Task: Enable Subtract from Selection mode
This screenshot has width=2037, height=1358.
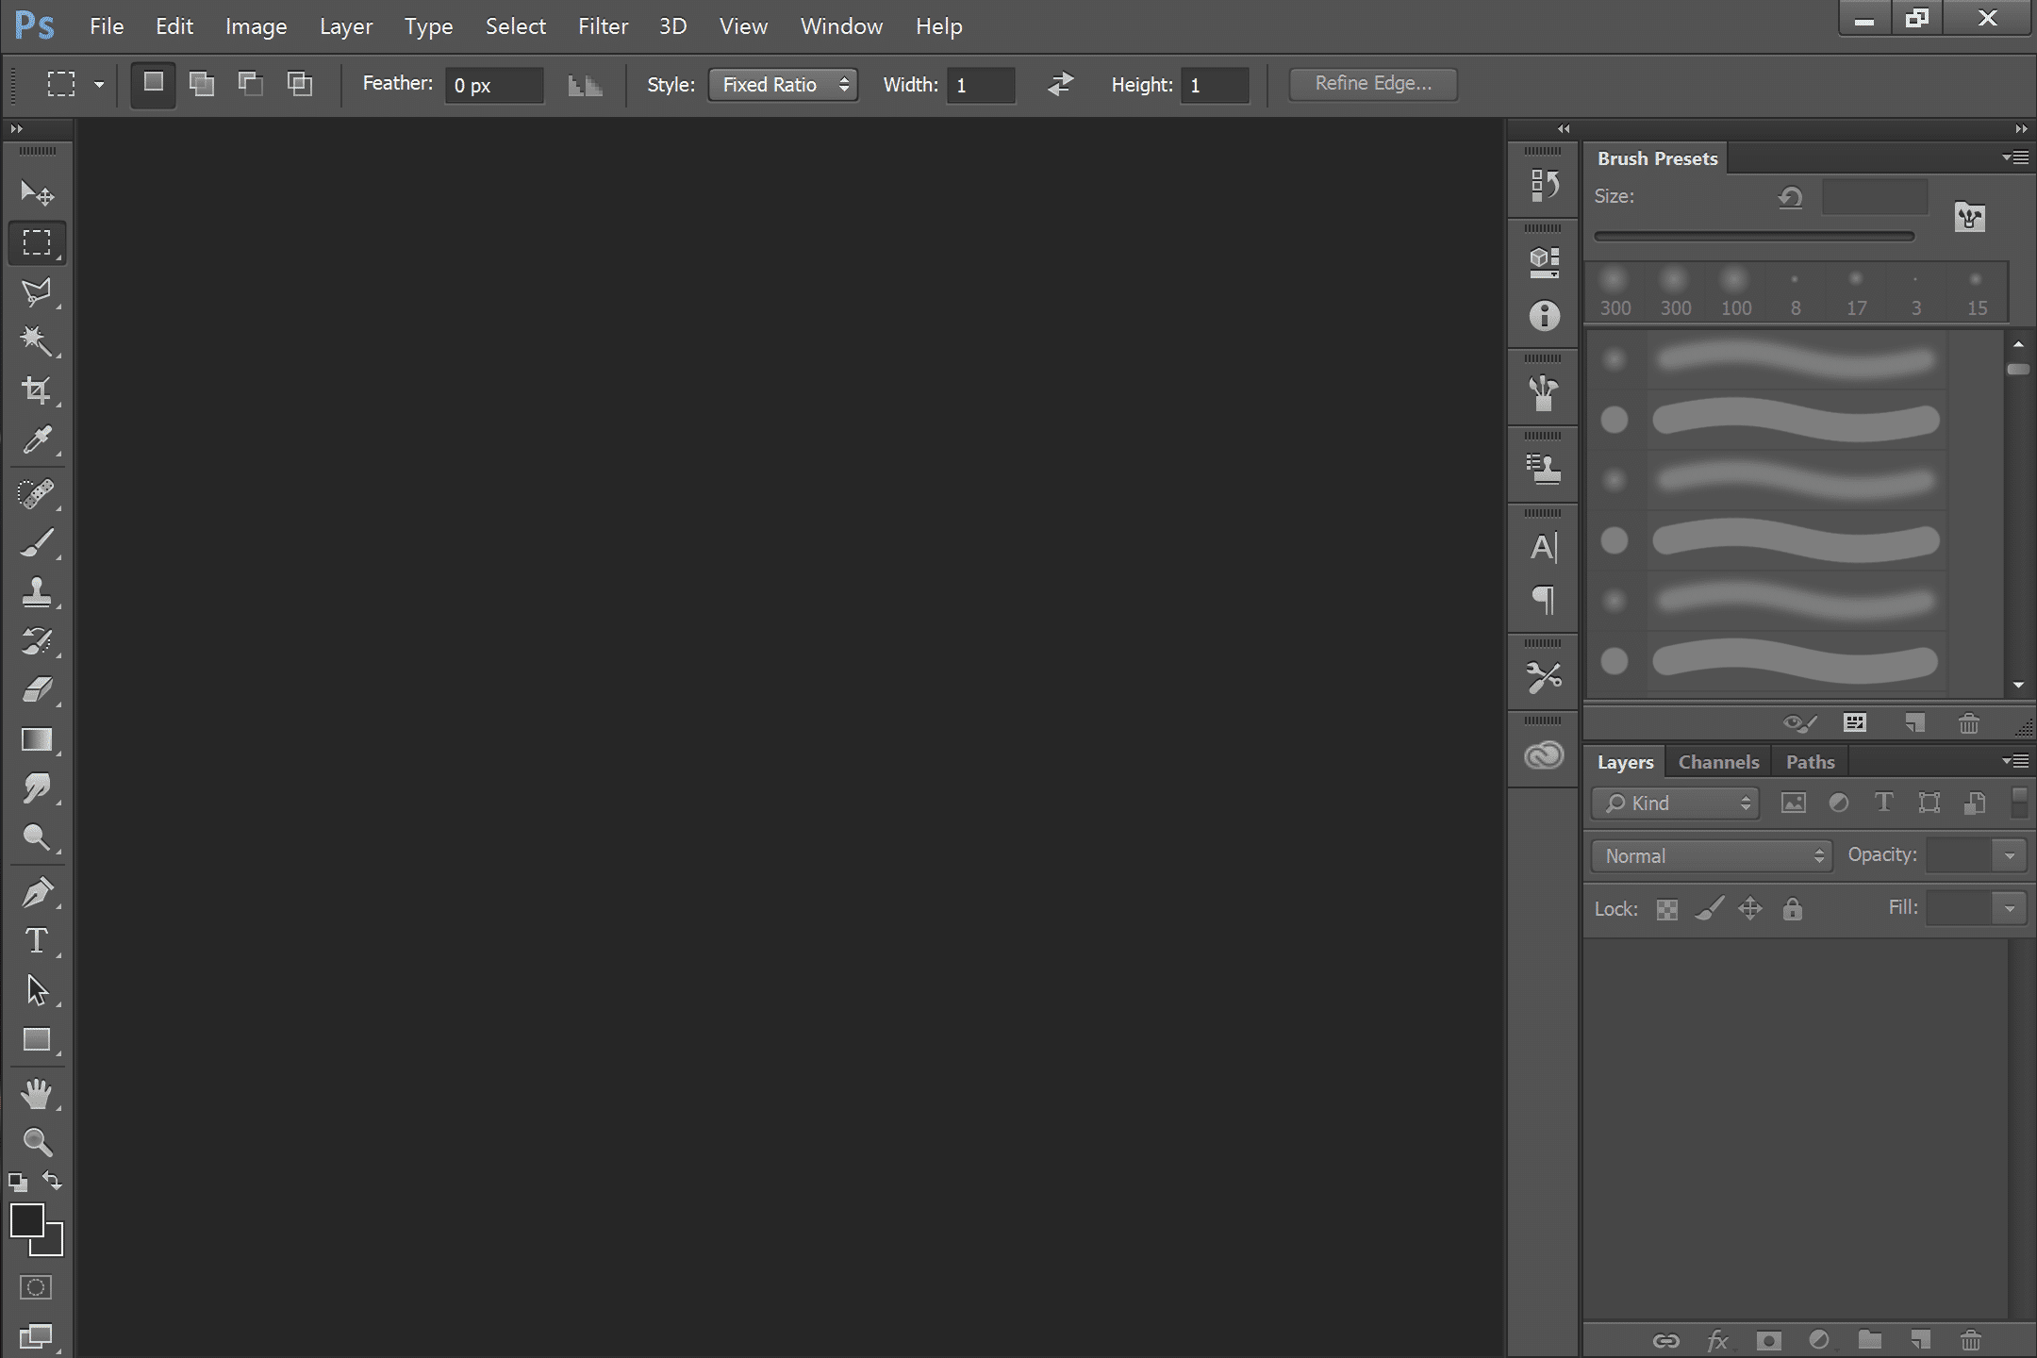Action: point(251,83)
